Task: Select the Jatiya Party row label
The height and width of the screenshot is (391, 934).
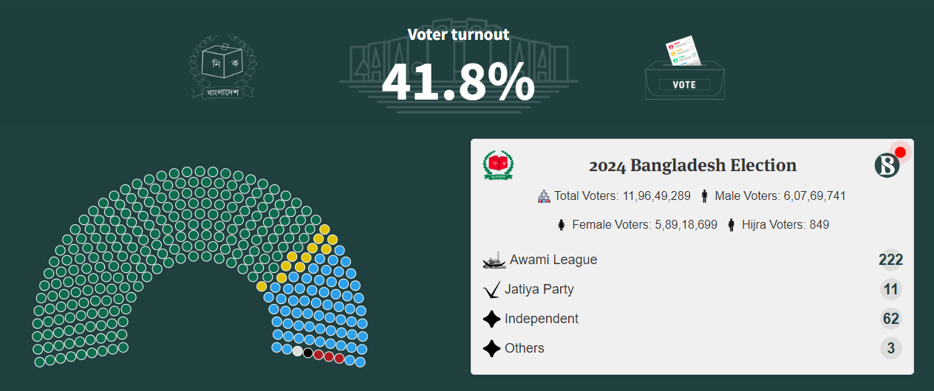Action: (x=539, y=289)
